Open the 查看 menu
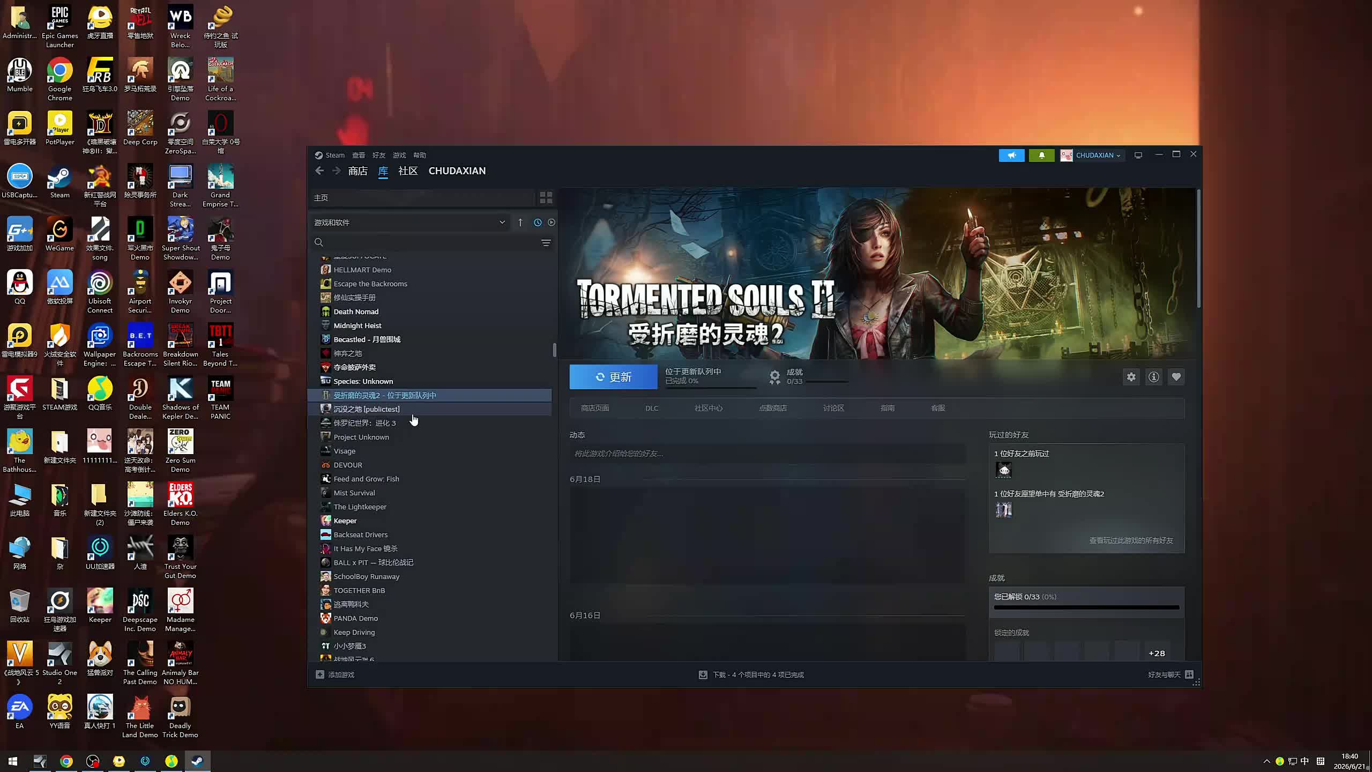The height and width of the screenshot is (772, 1372). tap(359, 155)
